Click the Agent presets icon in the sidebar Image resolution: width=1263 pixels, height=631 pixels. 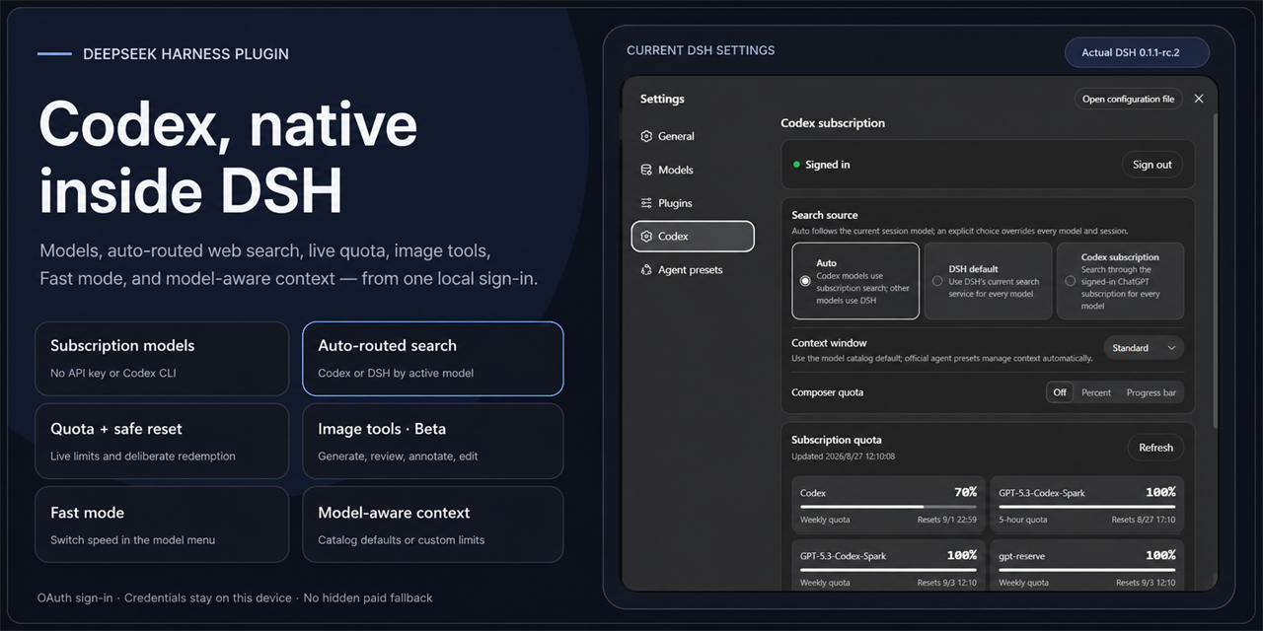(646, 270)
